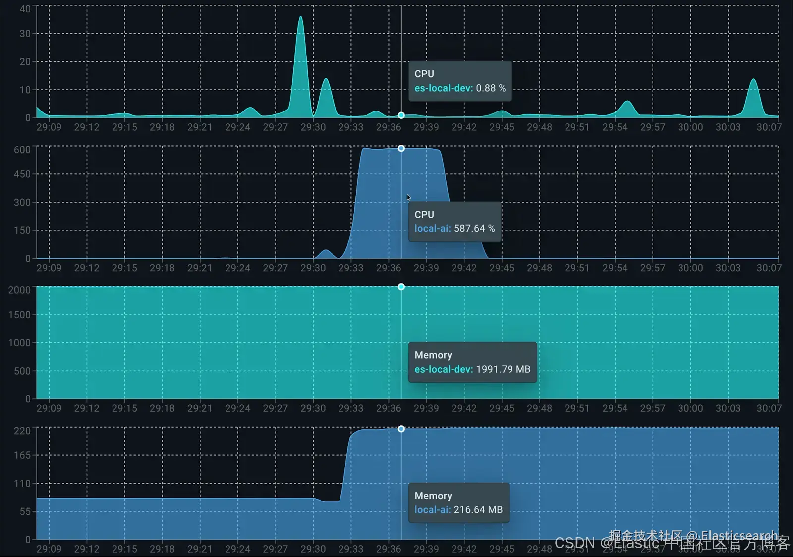Click the 29:09 time label under es-local-dev CPU chart

[49, 127]
